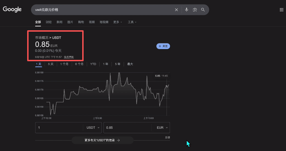Click the 市场概况 breadcrumb link
The image size is (286, 151).
click(x=41, y=37)
